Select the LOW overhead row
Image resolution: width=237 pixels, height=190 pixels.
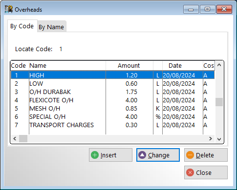click(x=112, y=84)
